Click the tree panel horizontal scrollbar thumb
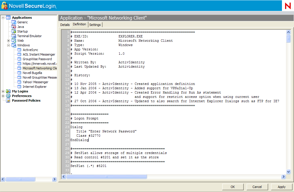This screenshot has height=192, width=294. tap(20, 179)
